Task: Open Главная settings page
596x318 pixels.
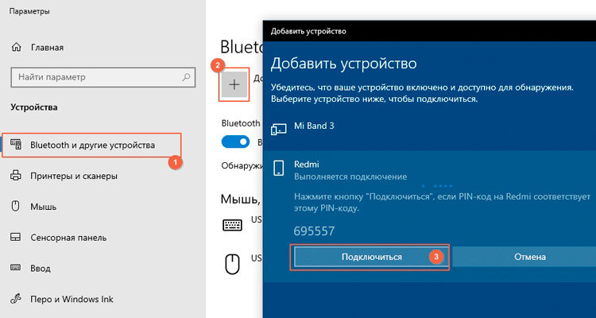Action: point(47,48)
